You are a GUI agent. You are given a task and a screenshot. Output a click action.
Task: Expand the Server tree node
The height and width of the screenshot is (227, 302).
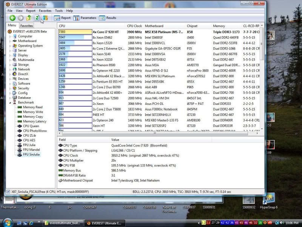(x=10, y=51)
